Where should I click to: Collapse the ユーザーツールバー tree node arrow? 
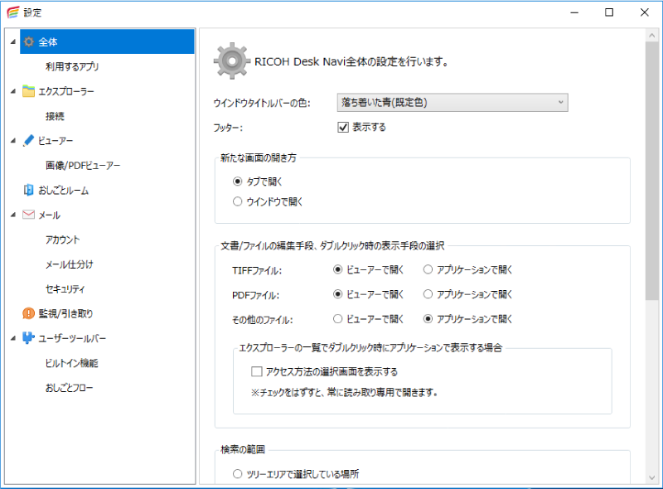point(13,338)
